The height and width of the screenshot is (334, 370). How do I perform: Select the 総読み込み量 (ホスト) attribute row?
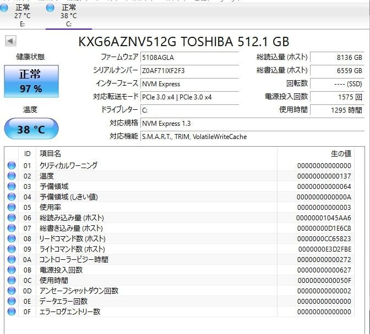pos(179,218)
